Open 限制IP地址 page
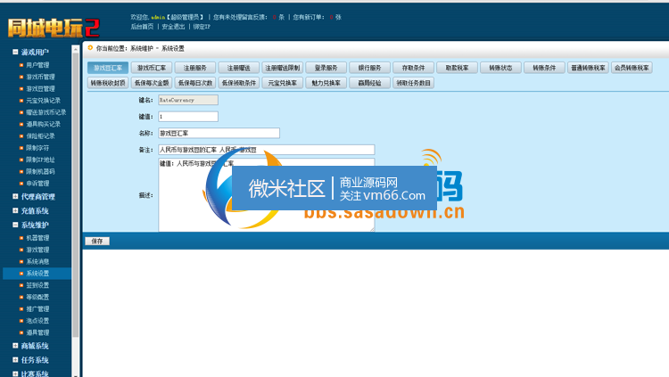The image size is (669, 377). pyautogui.click(x=40, y=160)
